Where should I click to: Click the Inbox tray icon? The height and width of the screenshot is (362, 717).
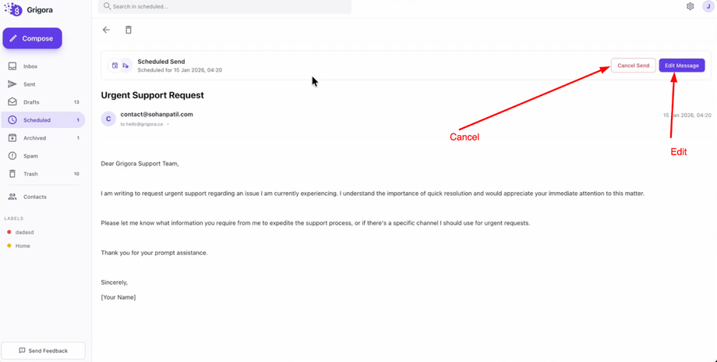click(x=12, y=66)
